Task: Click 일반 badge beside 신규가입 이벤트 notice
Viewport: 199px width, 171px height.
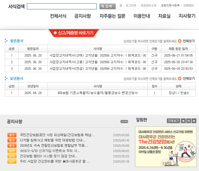Action: point(12,151)
